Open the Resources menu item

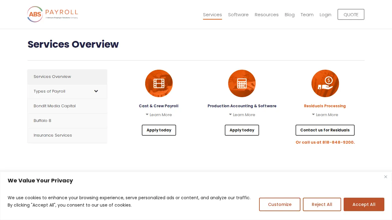click(x=267, y=15)
